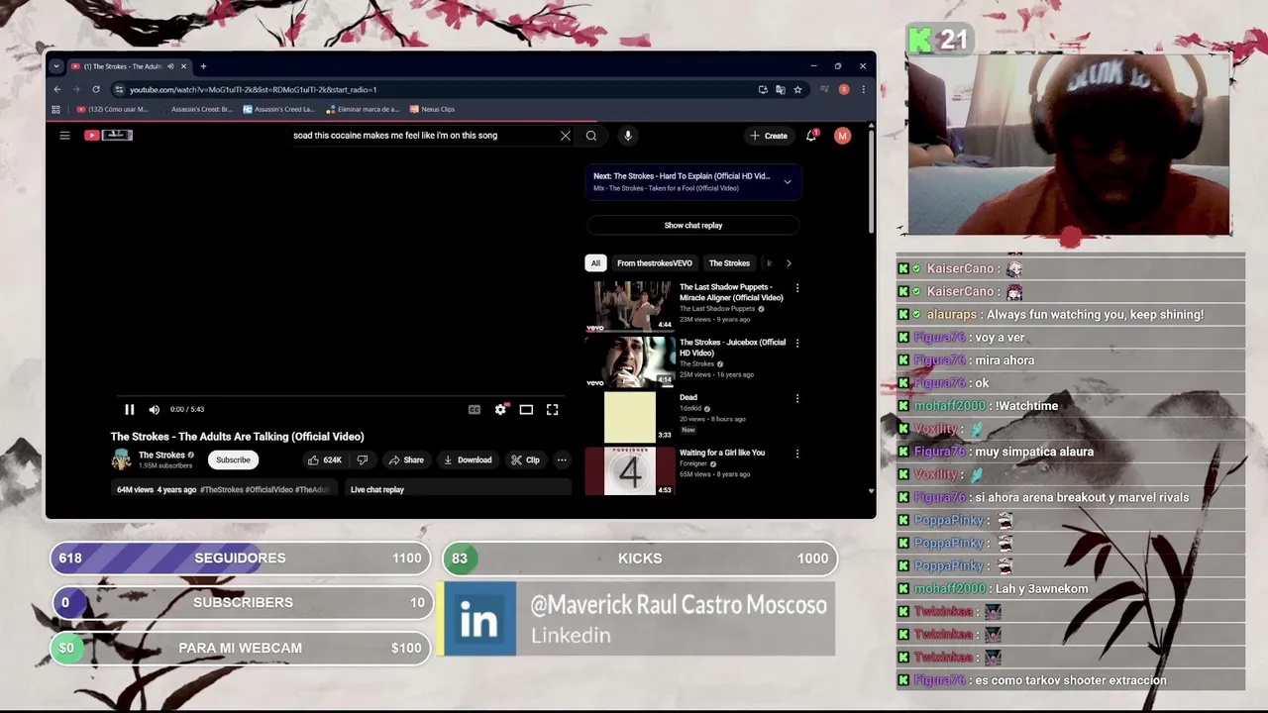1268x713 pixels.
Task: Open the 'Assassin's Creed La...' bookmark
Action: (x=279, y=109)
